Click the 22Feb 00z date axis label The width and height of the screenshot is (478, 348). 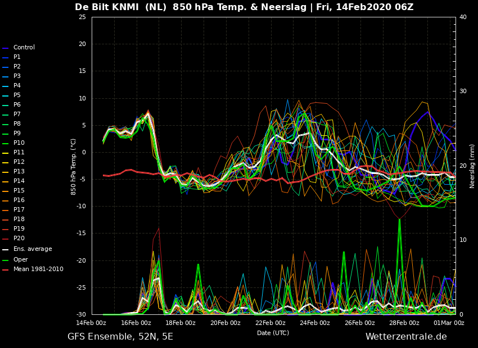pos(270,323)
